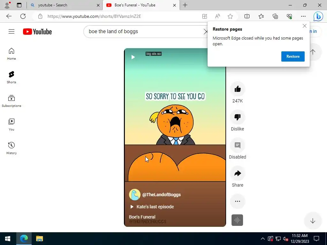The width and height of the screenshot is (327, 245).
Task: Open Bing Copilot sidebar
Action: tap(318, 16)
